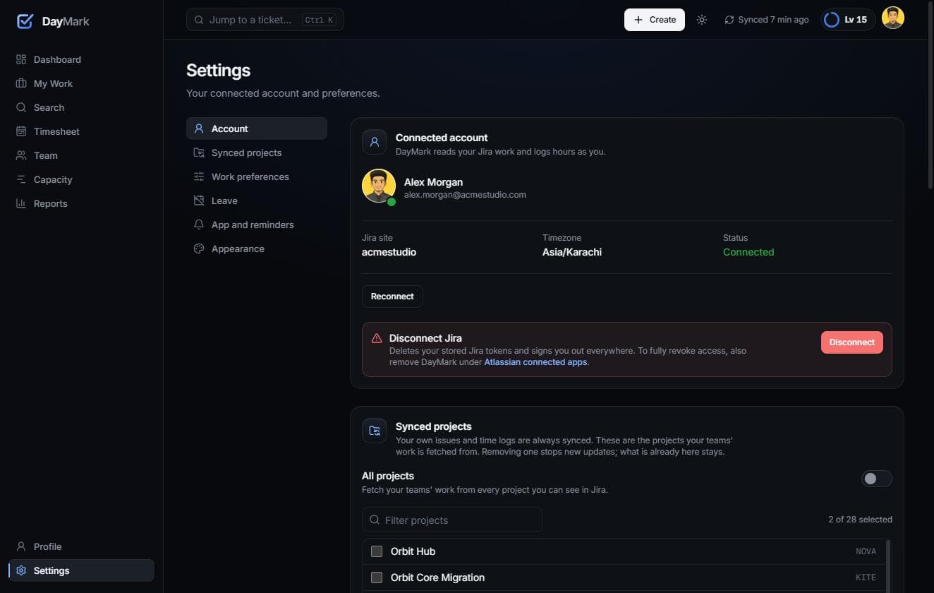This screenshot has height=593, width=934.
Task: Click the green Connected status text
Action: click(x=748, y=252)
